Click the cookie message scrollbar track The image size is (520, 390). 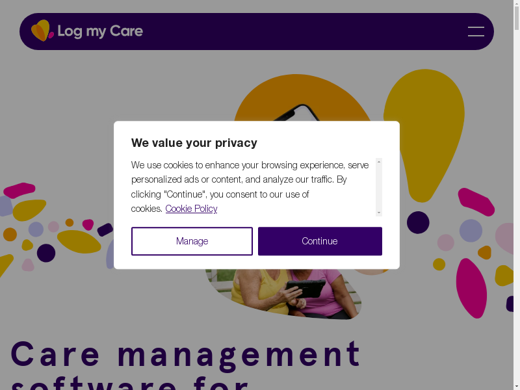(x=379, y=187)
